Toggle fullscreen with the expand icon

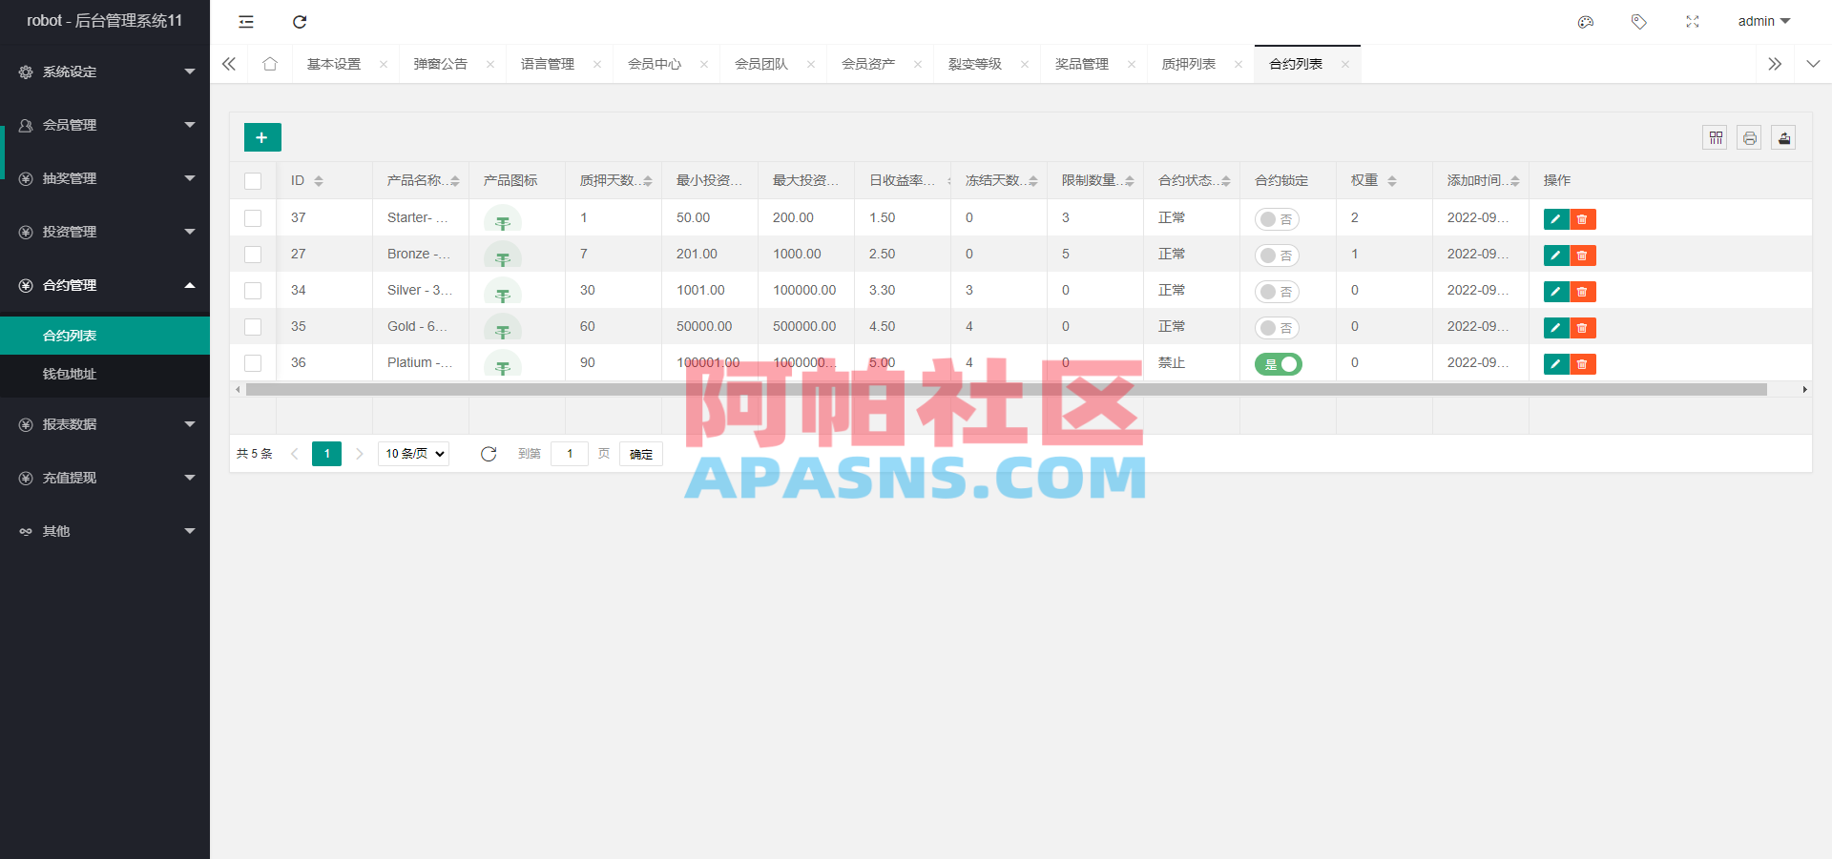click(1693, 21)
